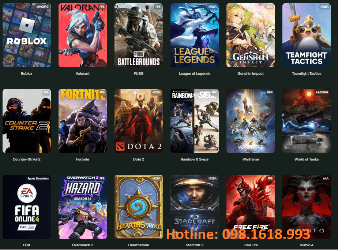Click the Rainbow 6 Siege title label
This screenshot has height=251, width=338.
pyautogui.click(x=195, y=159)
